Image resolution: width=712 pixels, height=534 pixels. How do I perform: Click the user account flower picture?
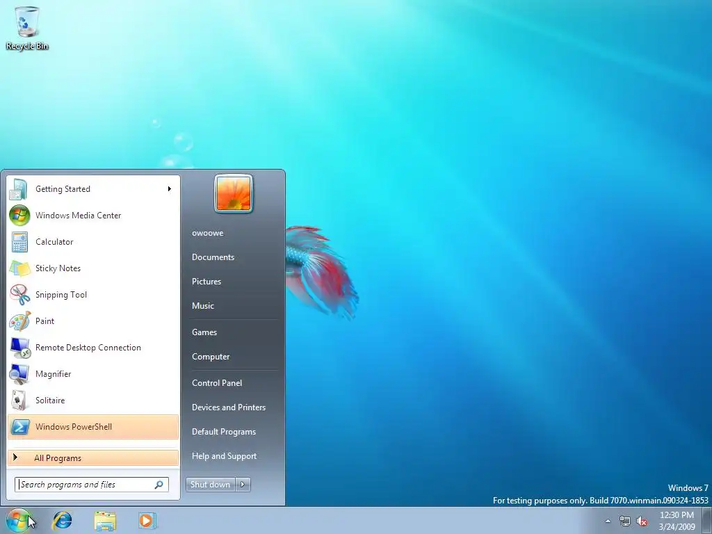click(x=234, y=193)
